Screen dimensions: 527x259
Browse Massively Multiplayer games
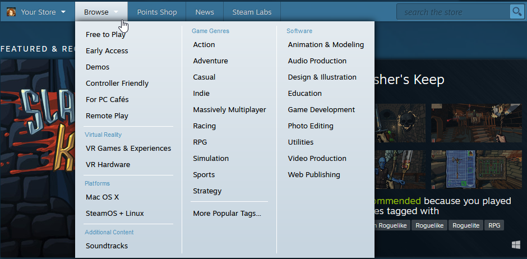click(229, 110)
